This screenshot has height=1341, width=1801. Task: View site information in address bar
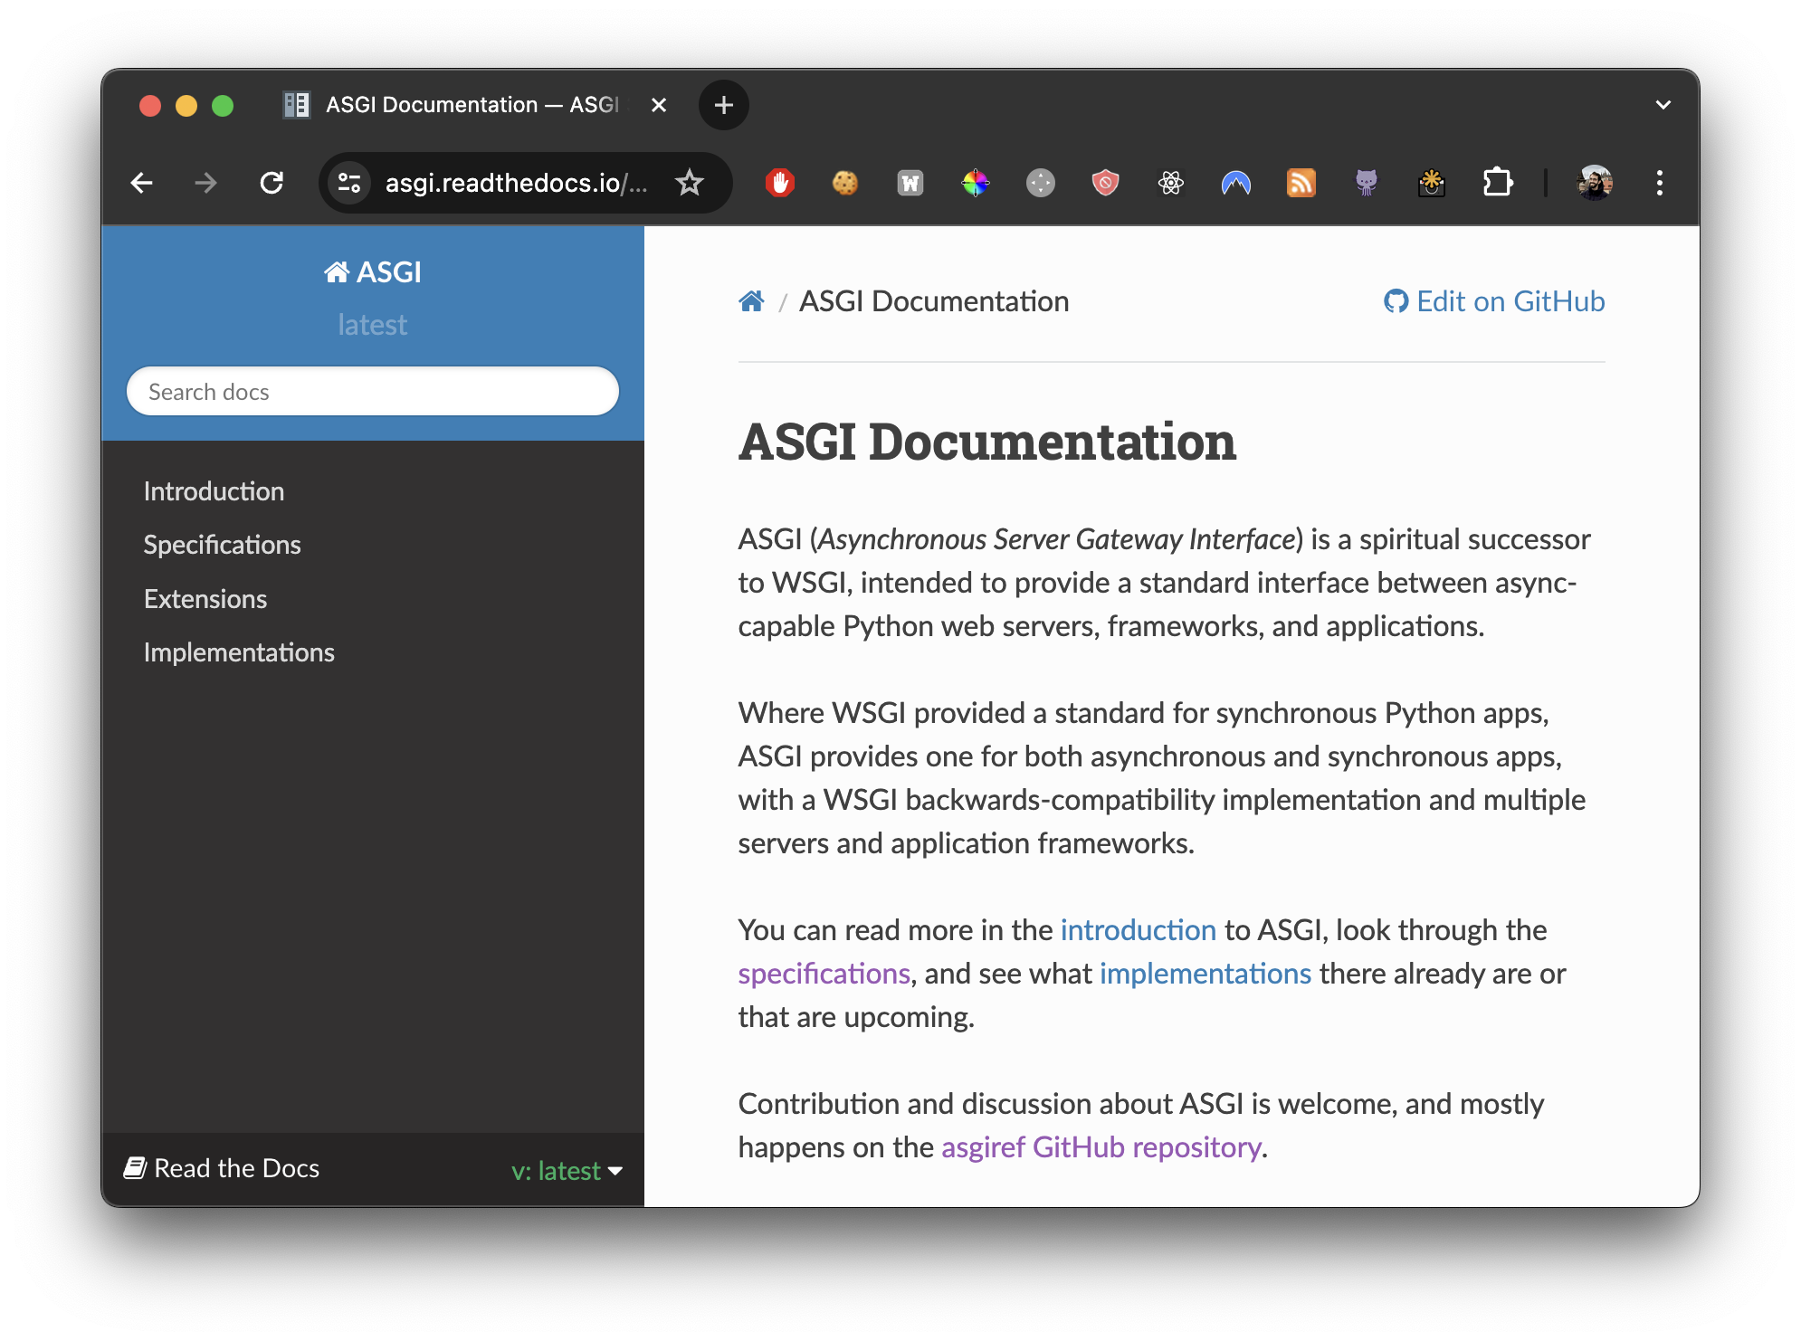pos(349,183)
